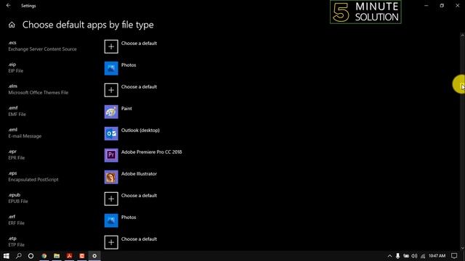Select 'EMF File' description text
Viewport: 465px width, 261px height.
tap(17, 115)
